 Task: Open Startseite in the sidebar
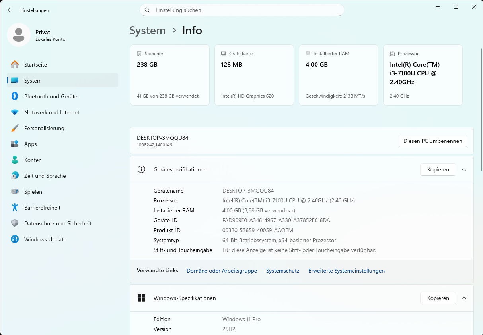click(x=62, y=64)
